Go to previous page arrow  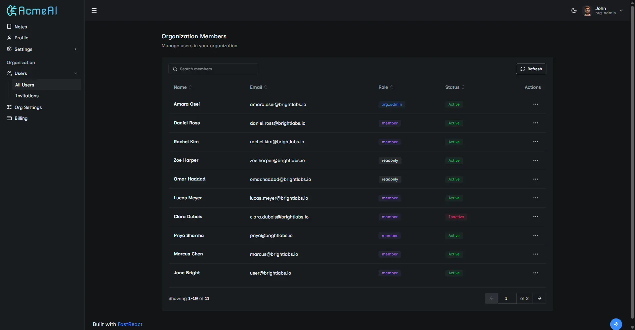[x=491, y=298]
